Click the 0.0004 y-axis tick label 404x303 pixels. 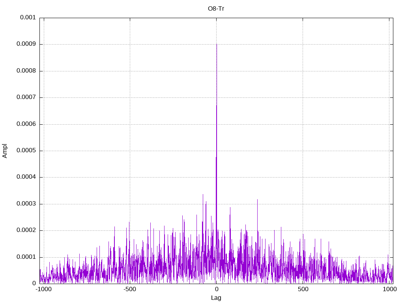pos(26,177)
